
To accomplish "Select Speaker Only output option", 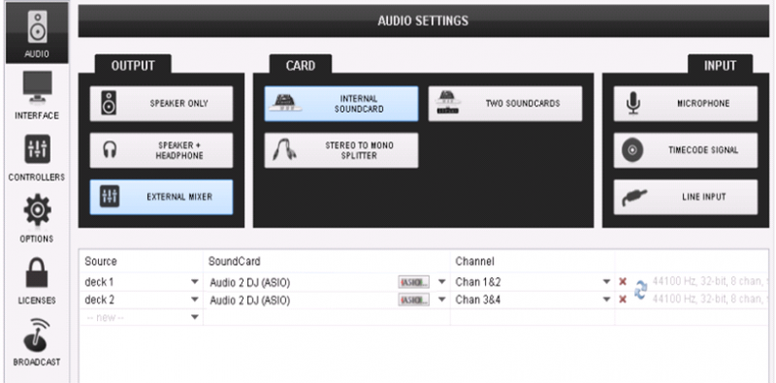I will [x=161, y=104].
